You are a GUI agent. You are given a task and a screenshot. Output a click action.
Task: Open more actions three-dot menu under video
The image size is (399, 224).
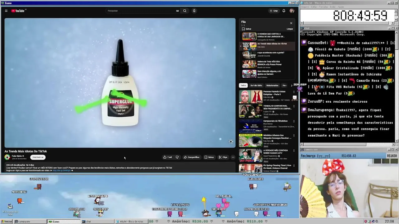pos(233,157)
